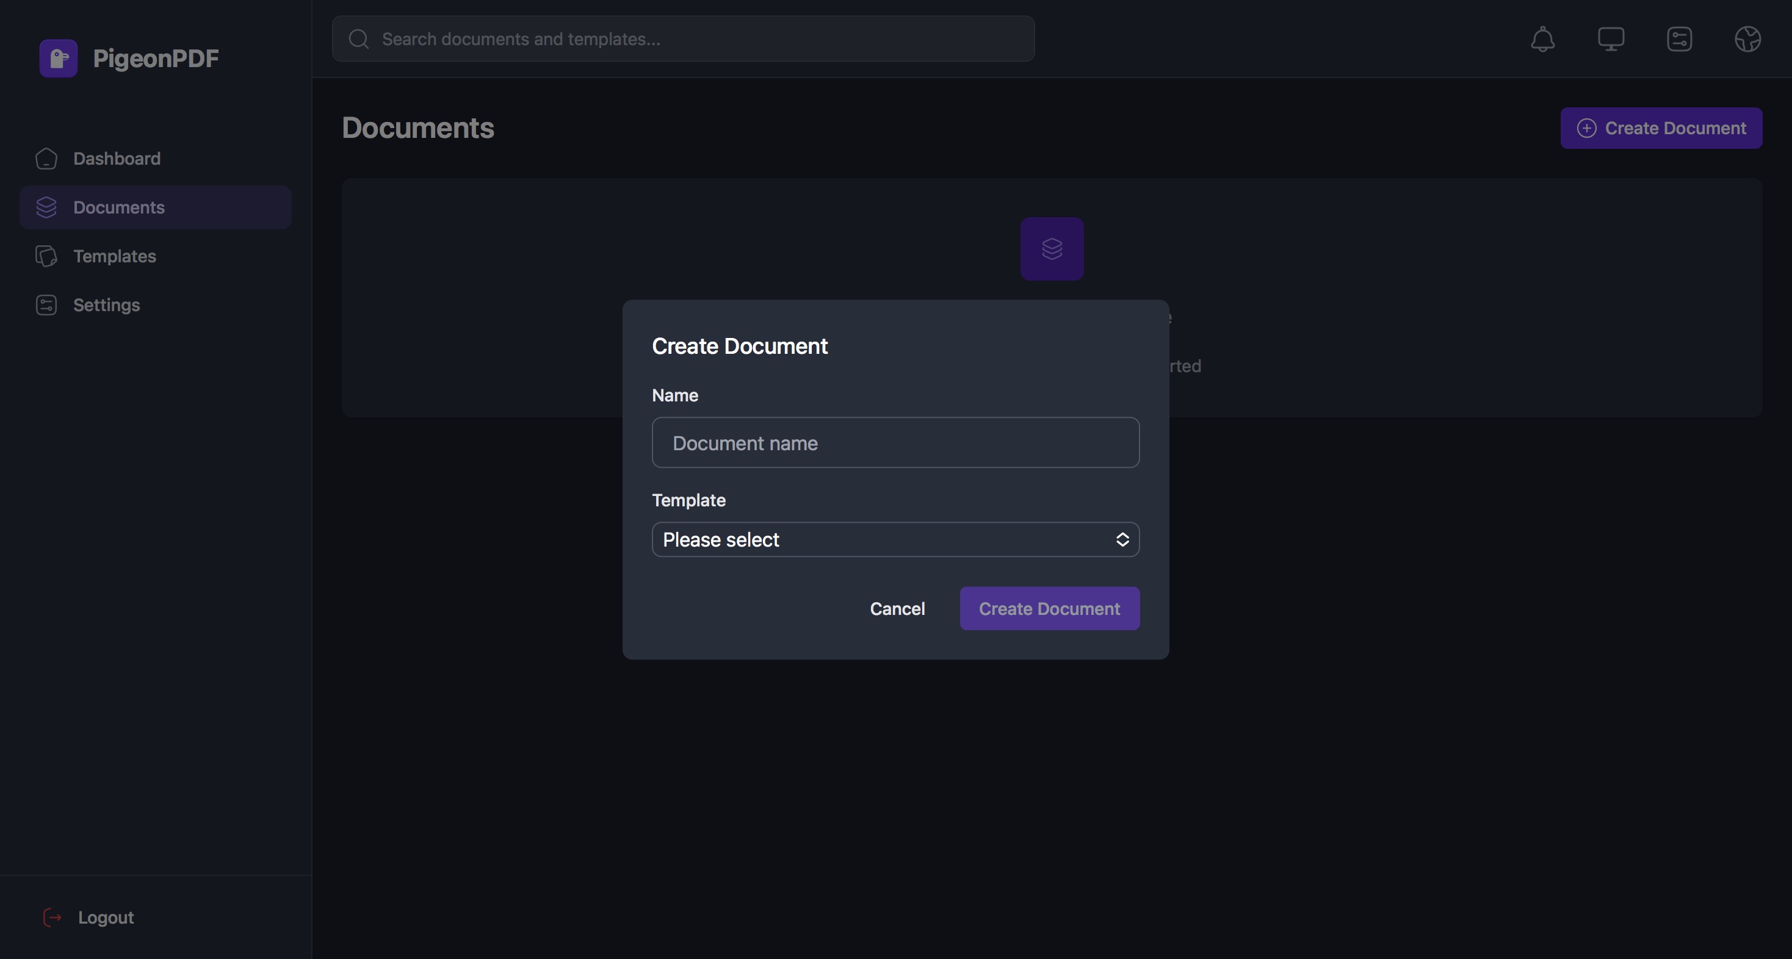Click the red Logout arrow icon
The width and height of the screenshot is (1792, 959).
[x=52, y=918]
